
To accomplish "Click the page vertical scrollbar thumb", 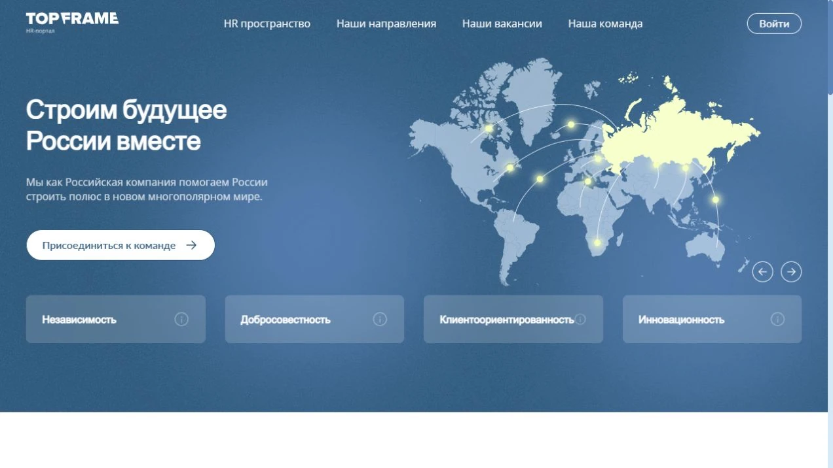I will coord(830,48).
